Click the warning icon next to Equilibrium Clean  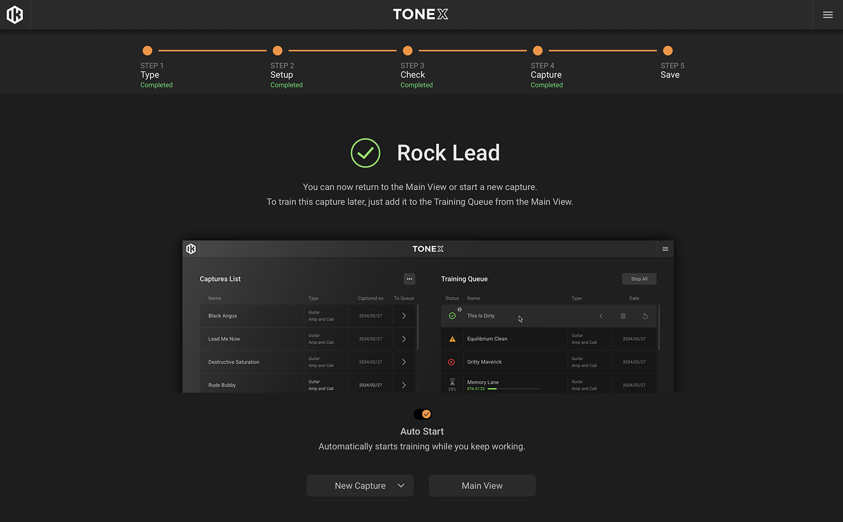(452, 339)
